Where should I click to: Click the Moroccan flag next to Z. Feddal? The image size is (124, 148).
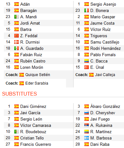pyautogui.click(x=16, y=36)
